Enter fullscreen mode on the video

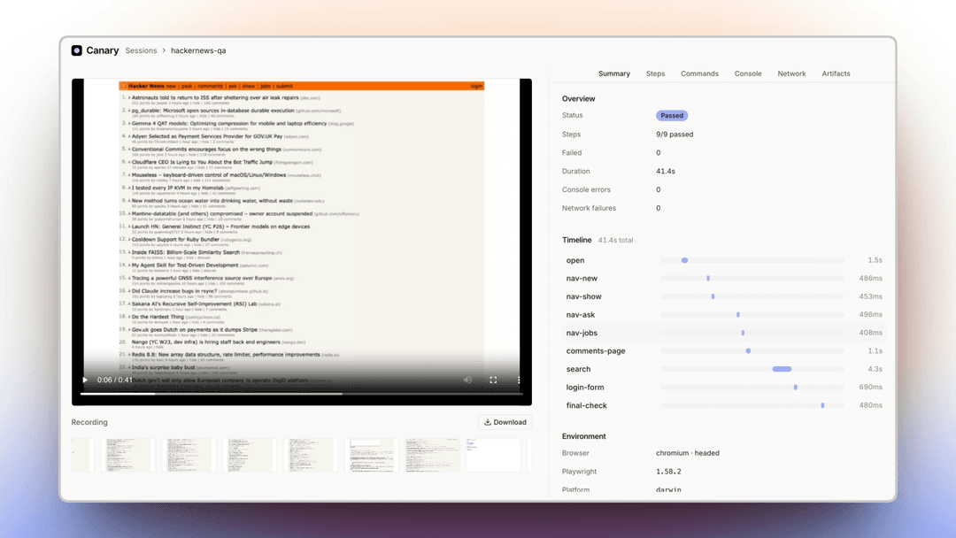[493, 380]
